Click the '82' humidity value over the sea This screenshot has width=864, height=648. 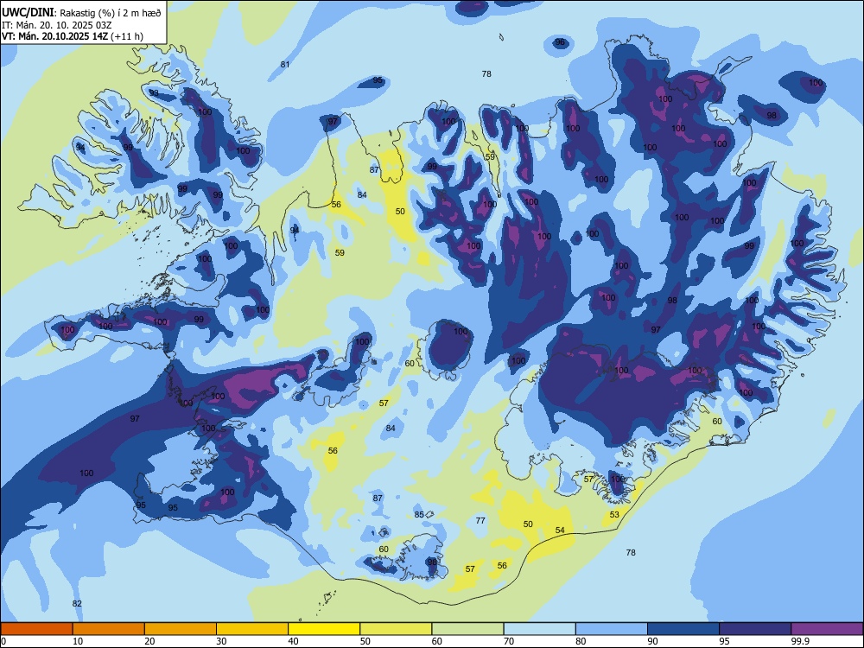77,603
